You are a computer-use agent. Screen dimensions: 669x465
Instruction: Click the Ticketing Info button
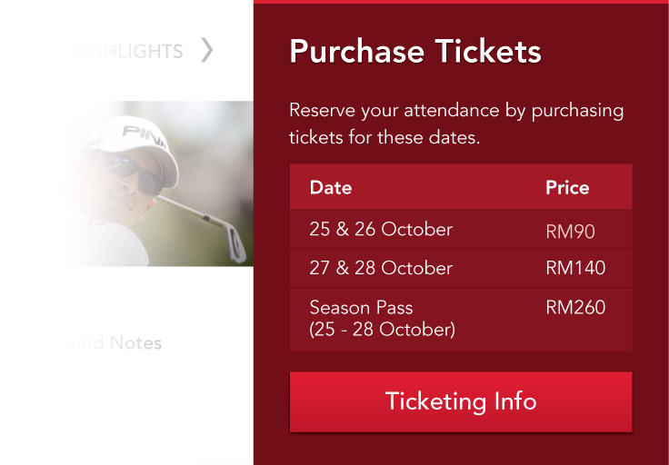pyautogui.click(x=461, y=401)
